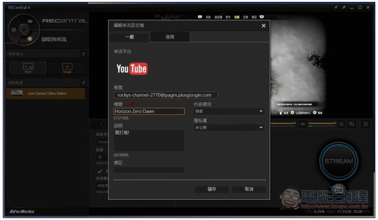Open the 內容類別 category dropdown
Viewport: 378px width, 220px height.
(x=229, y=111)
